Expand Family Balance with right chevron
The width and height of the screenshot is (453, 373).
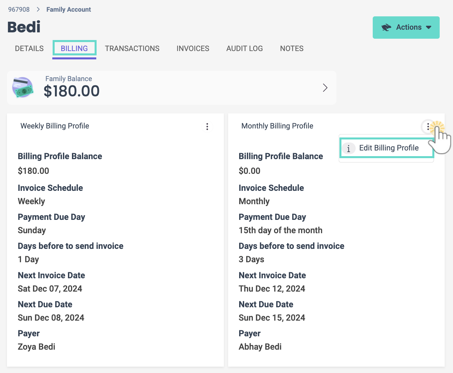pos(325,88)
